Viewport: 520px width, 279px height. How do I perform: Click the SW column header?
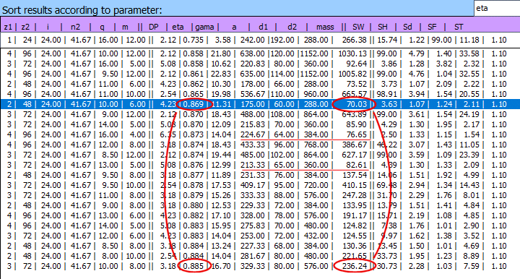click(358, 27)
